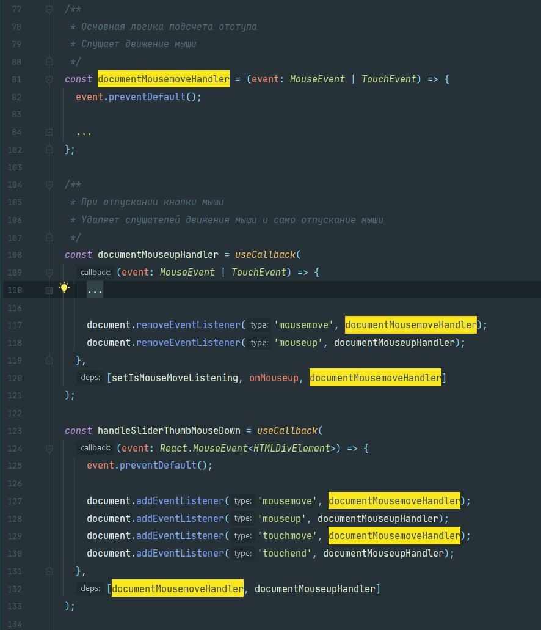Expand the folded block on line 84
541x630 pixels.
(x=49, y=132)
